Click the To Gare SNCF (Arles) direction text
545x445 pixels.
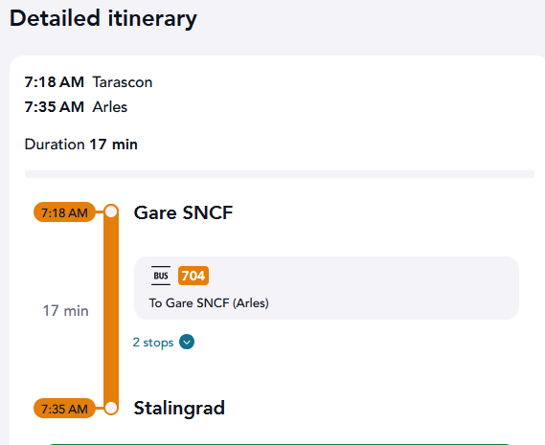click(209, 303)
